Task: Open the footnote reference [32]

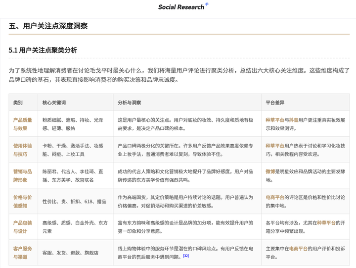Action: pyautogui.click(x=186, y=256)
